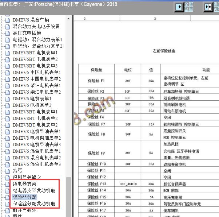Click sheet icon for DMEV6 混合电机表单3

(8, 164)
